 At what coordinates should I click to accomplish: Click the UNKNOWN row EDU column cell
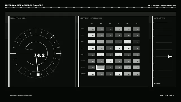[x=91, y=74]
